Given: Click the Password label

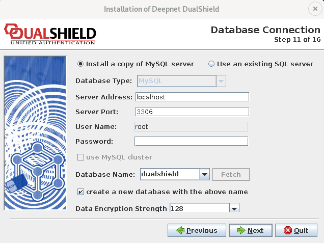Looking at the screenshot, I should pyautogui.click(x=94, y=141).
